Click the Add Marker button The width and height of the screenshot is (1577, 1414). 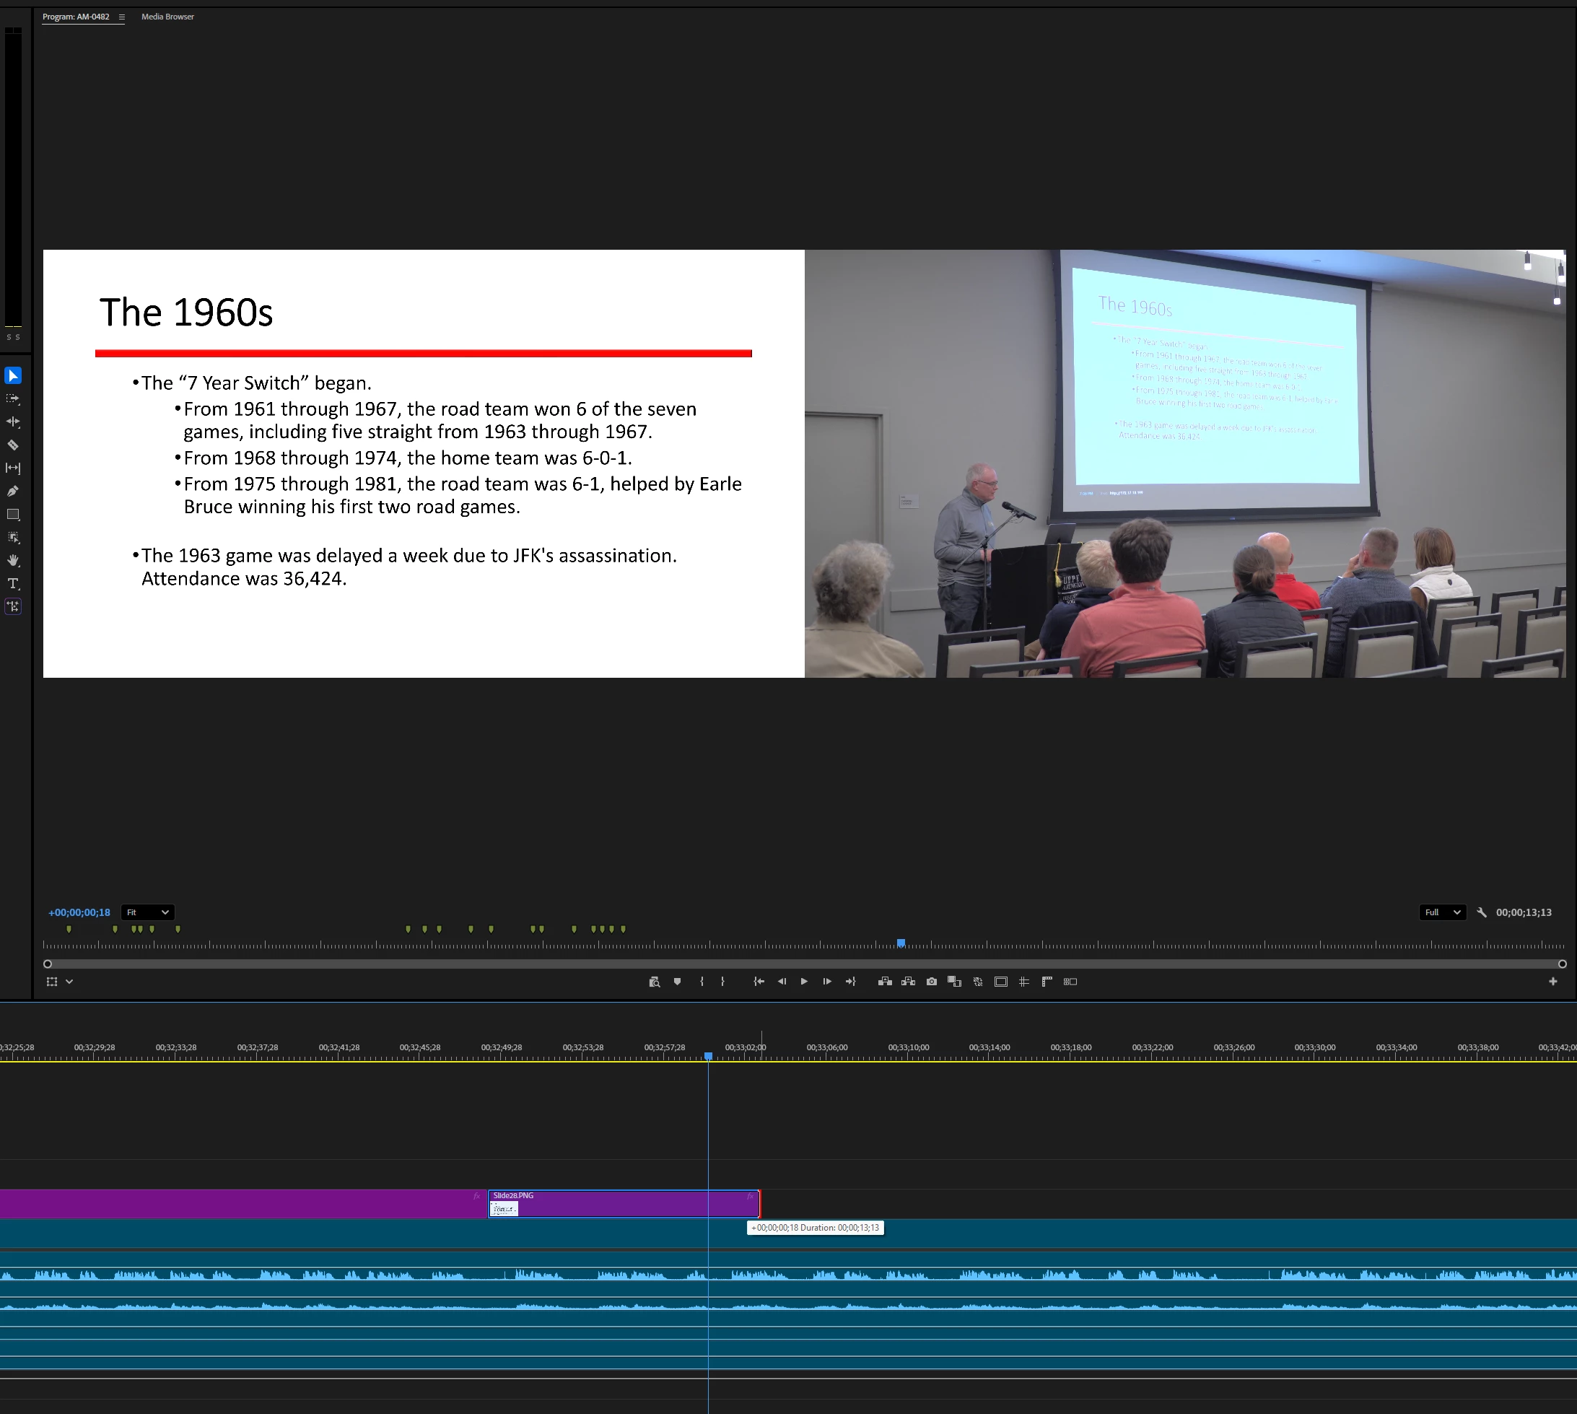click(678, 981)
